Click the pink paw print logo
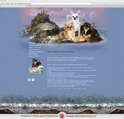Screen dimensions: 124x119 tap(62, 116)
